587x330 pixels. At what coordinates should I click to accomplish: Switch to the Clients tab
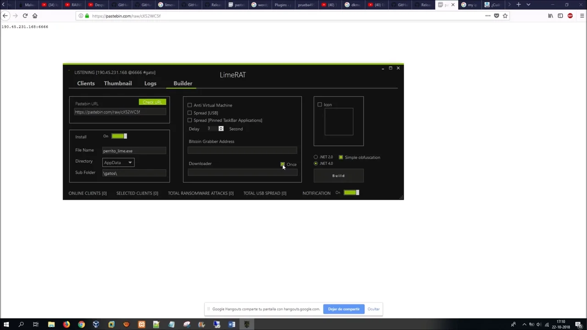pos(86,83)
